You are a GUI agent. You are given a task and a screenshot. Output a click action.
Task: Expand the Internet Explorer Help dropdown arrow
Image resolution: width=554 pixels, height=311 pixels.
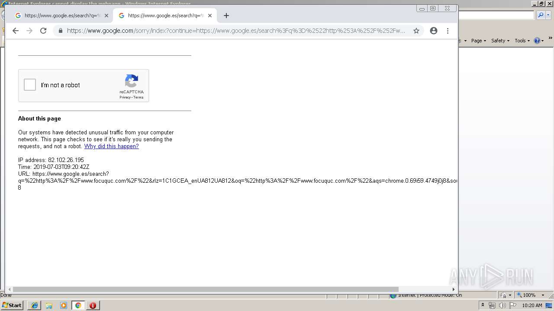543,41
